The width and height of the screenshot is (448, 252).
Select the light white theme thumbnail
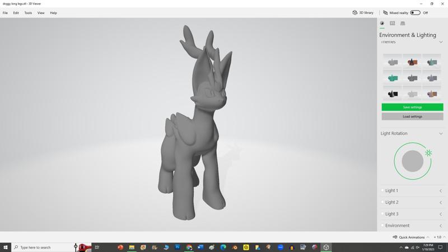pos(412,94)
